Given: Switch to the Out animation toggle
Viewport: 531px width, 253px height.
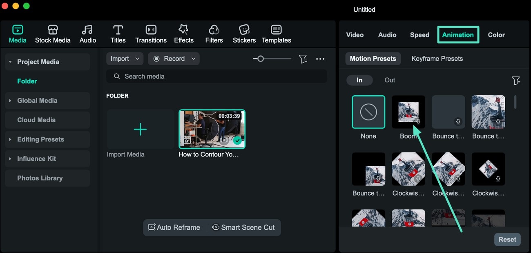Looking at the screenshot, I should coord(390,80).
